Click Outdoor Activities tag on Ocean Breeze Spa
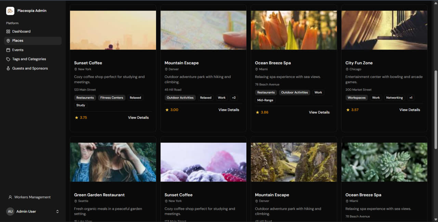Screen dimensions: 438x222 (x=294, y=92)
